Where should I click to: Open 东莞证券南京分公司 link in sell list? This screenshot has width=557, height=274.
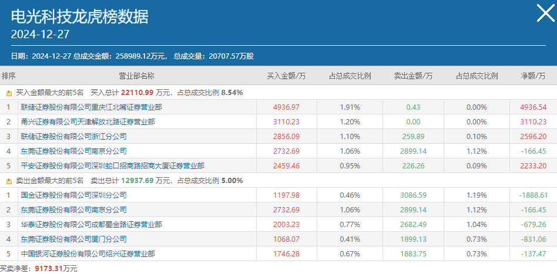point(74,210)
